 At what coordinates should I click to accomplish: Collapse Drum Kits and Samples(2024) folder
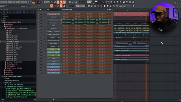pos(12,22)
